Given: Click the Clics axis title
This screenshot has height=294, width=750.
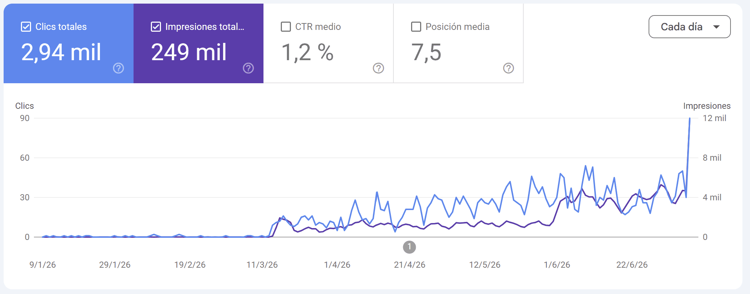Looking at the screenshot, I should [25, 106].
